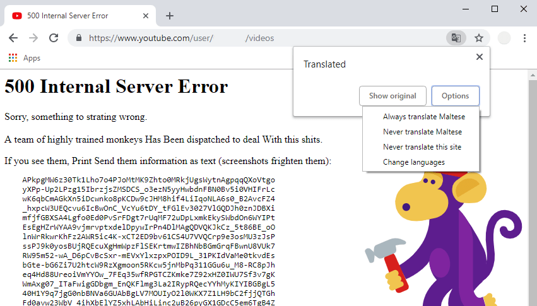537x306 pixels.
Task: Open the profile avatar menu
Action: pyautogui.click(x=504, y=38)
